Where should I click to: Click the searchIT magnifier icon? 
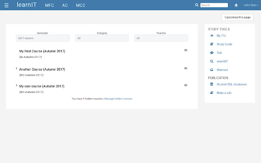(x=212, y=62)
